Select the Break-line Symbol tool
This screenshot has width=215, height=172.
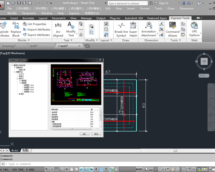tap(121, 30)
